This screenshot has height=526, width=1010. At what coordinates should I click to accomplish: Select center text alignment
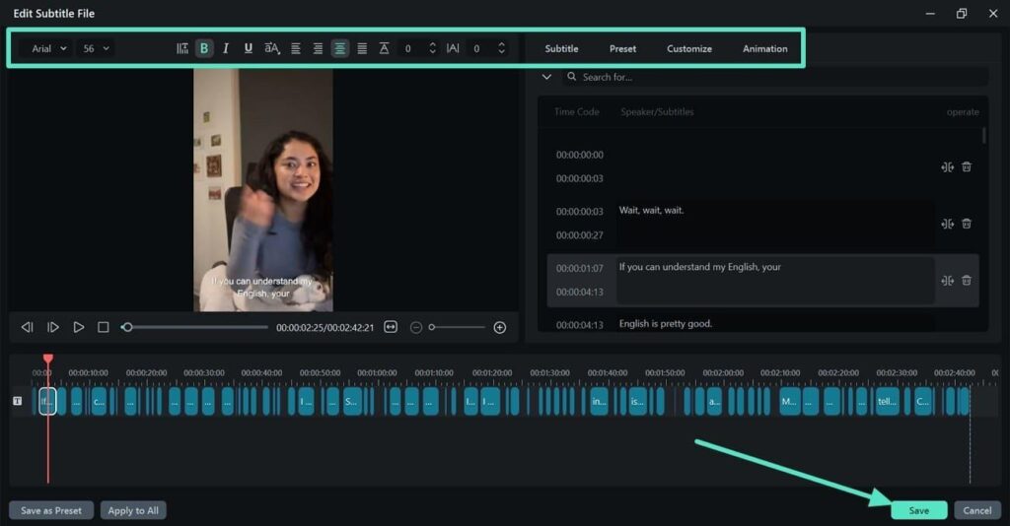click(339, 48)
